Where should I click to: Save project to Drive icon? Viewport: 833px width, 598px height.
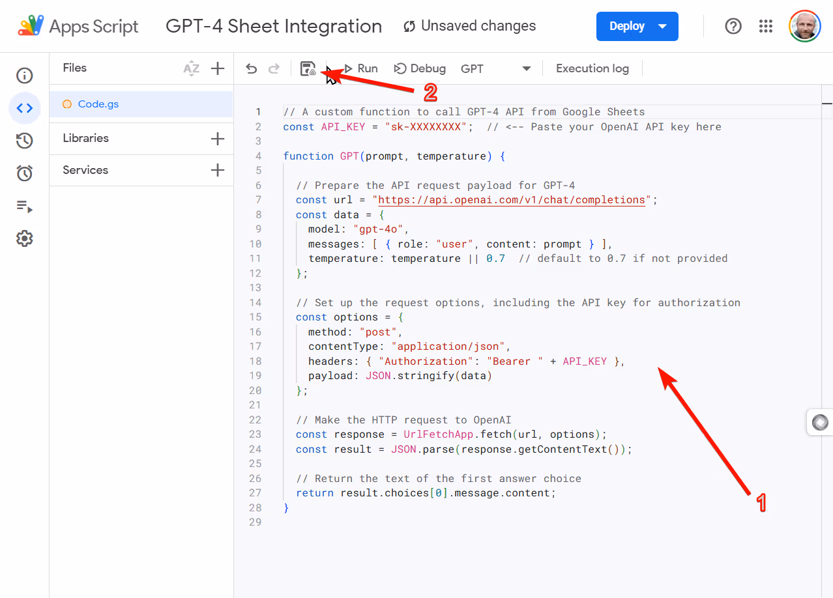coord(308,68)
